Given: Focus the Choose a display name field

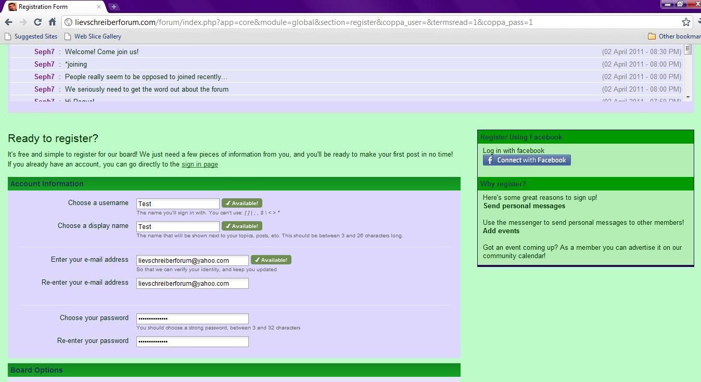Looking at the screenshot, I should 177,226.
